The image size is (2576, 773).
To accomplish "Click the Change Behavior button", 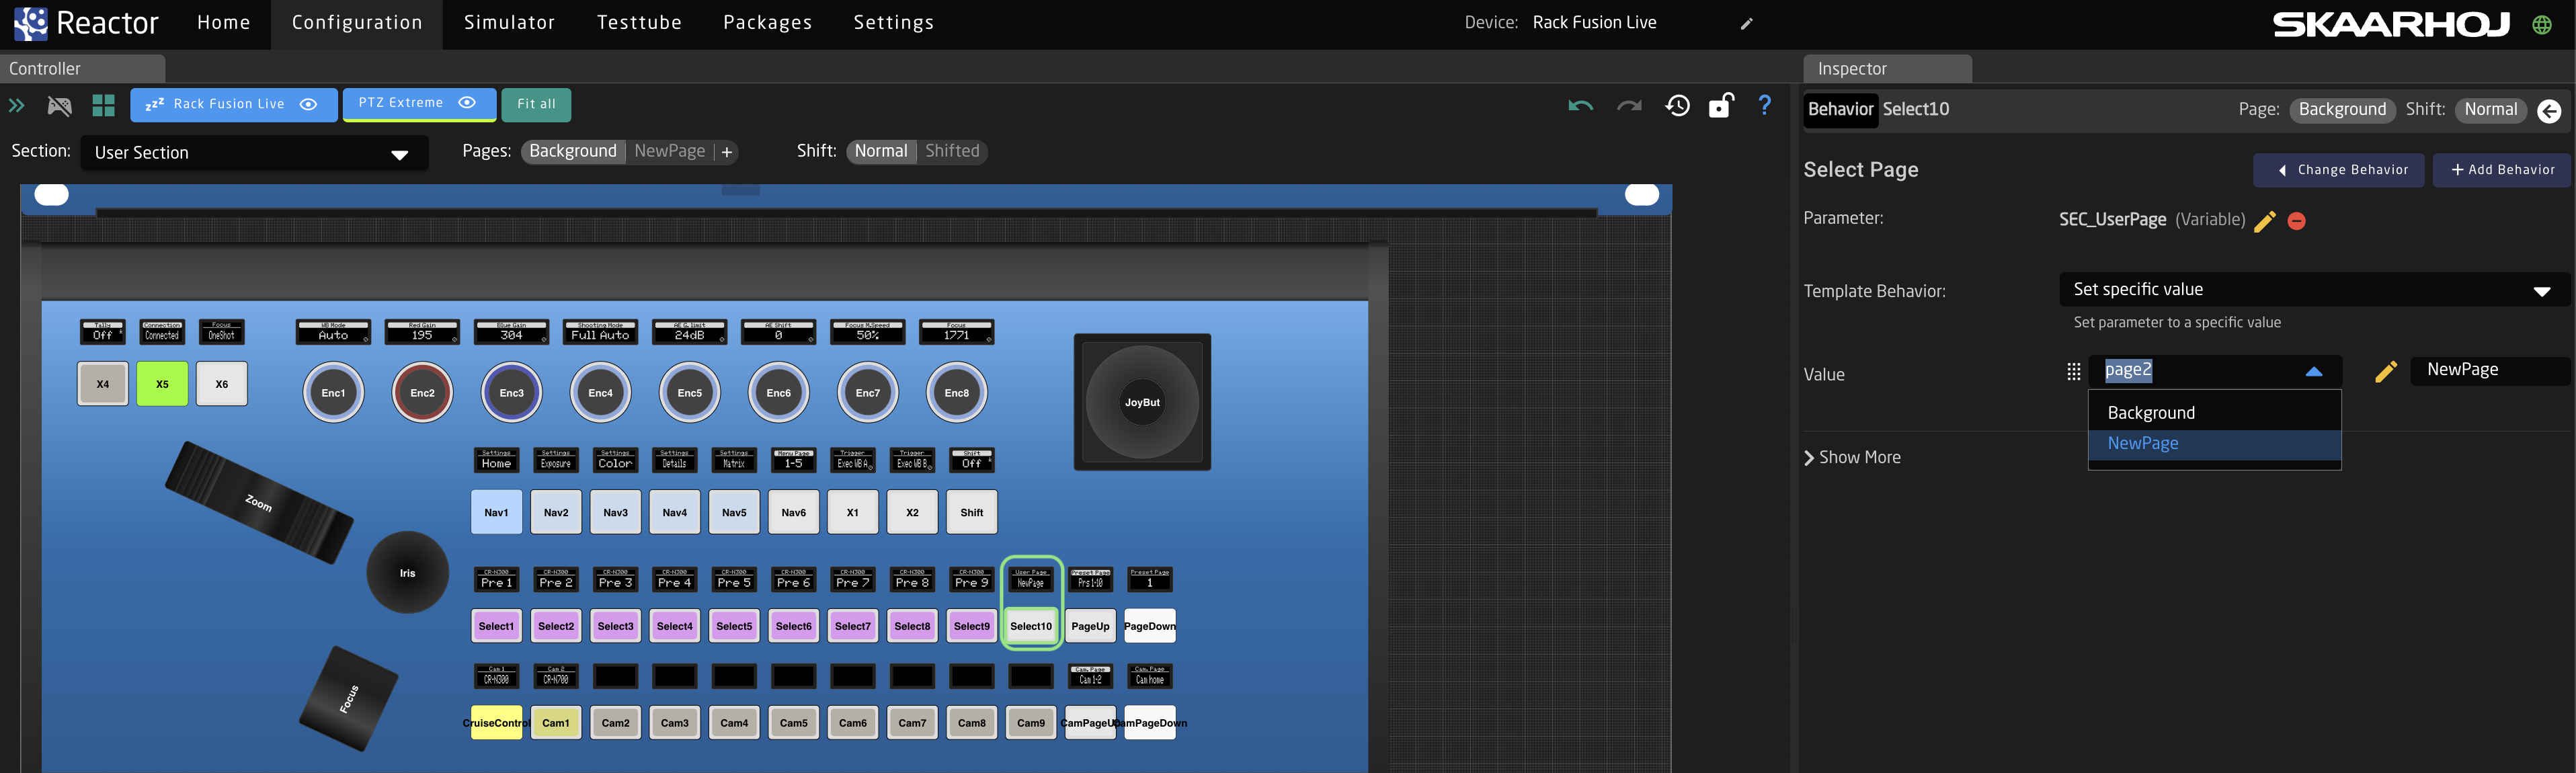I will (2338, 170).
